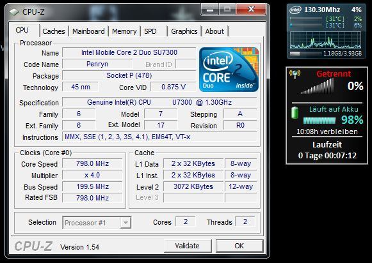This screenshot has height=263, width=372.
Task: Click the empty Level 3 cache field
Action: 193,198
